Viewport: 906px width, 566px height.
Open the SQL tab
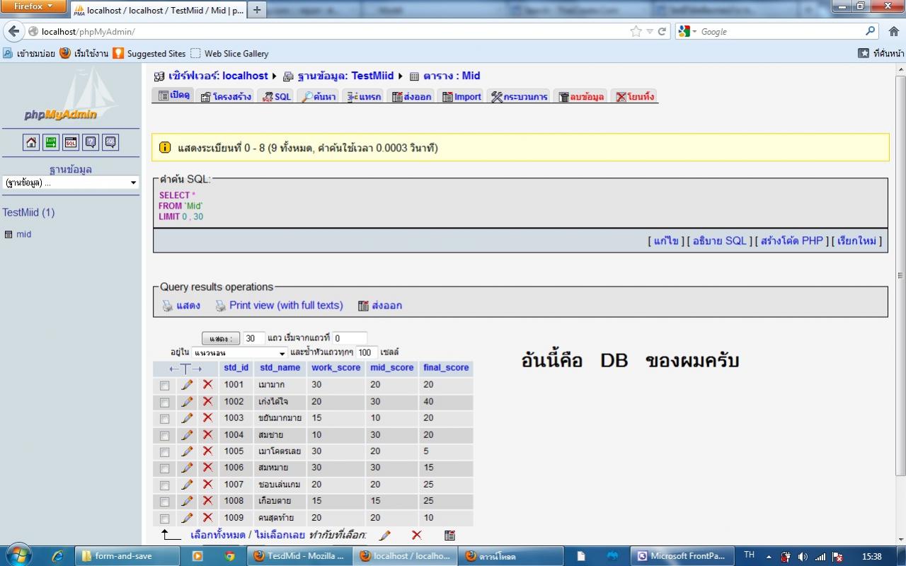click(277, 96)
